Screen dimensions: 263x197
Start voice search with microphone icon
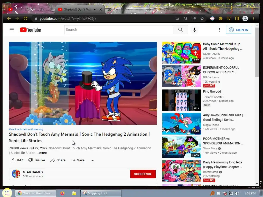(x=194, y=30)
